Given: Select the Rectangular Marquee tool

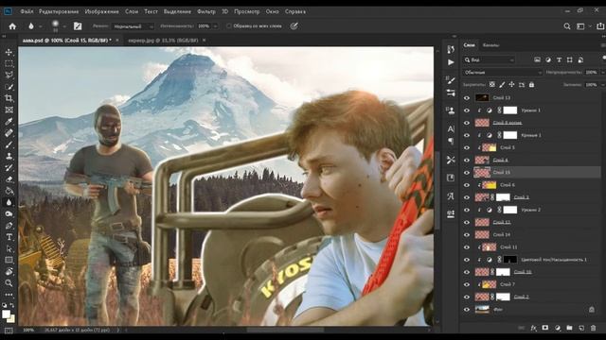Looking at the screenshot, I should [x=9, y=63].
